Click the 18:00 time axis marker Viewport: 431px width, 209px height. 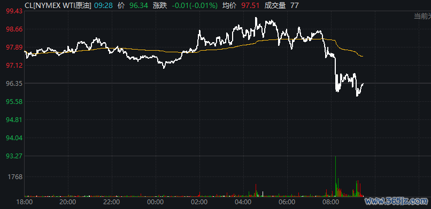tap(25, 202)
